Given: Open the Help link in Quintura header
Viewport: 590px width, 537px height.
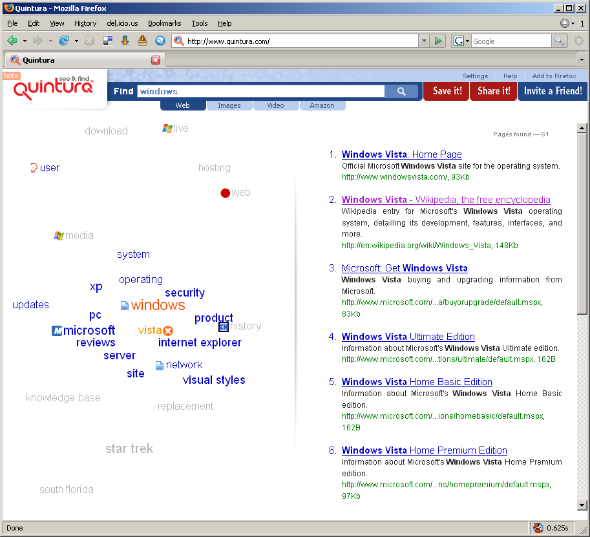Looking at the screenshot, I should [511, 76].
